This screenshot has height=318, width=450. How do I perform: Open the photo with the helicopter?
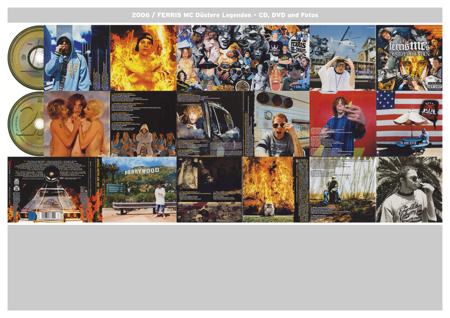(342, 58)
